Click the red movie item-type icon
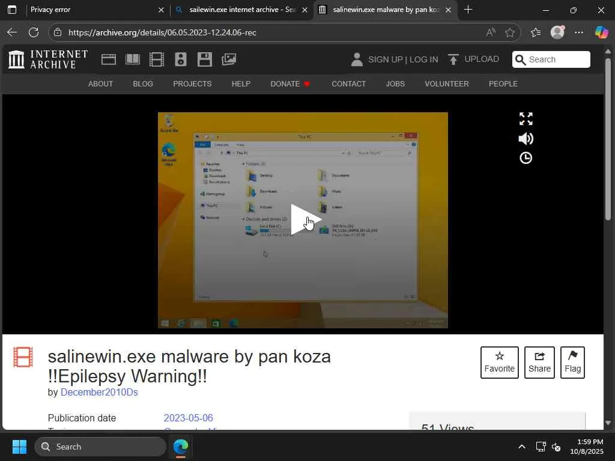 point(23,357)
